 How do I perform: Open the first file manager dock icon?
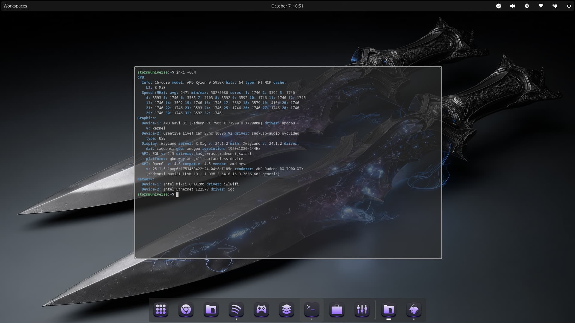coord(211,310)
